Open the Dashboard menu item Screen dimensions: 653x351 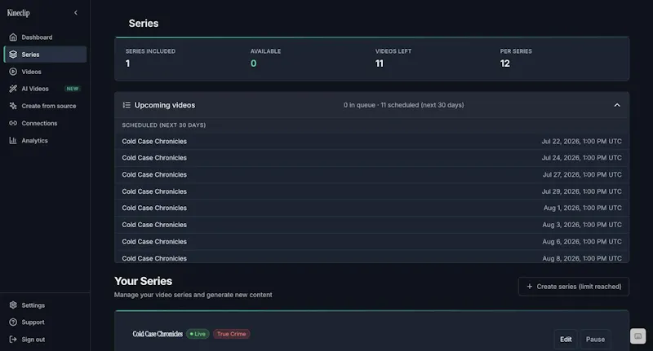point(46,37)
